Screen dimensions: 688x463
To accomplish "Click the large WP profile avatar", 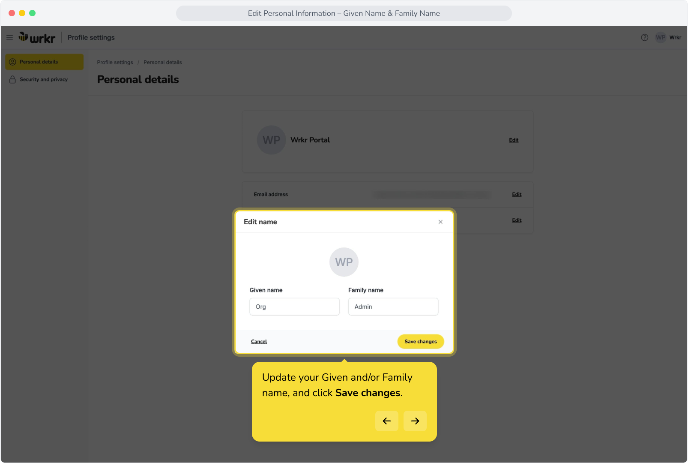I will 271,140.
